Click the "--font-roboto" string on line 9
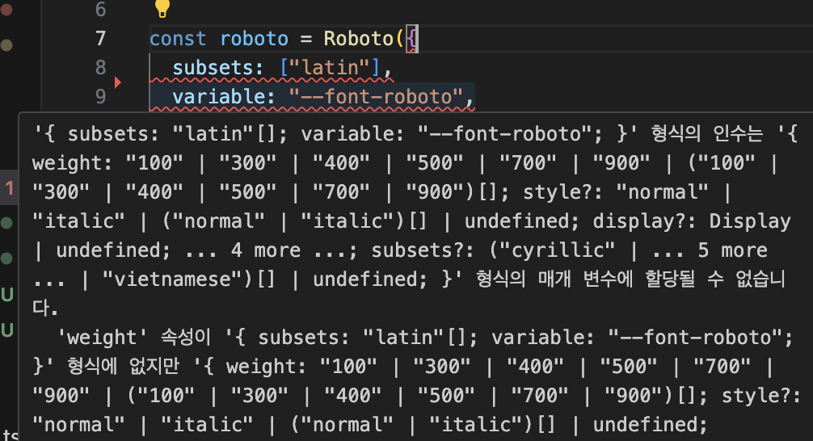 376,97
